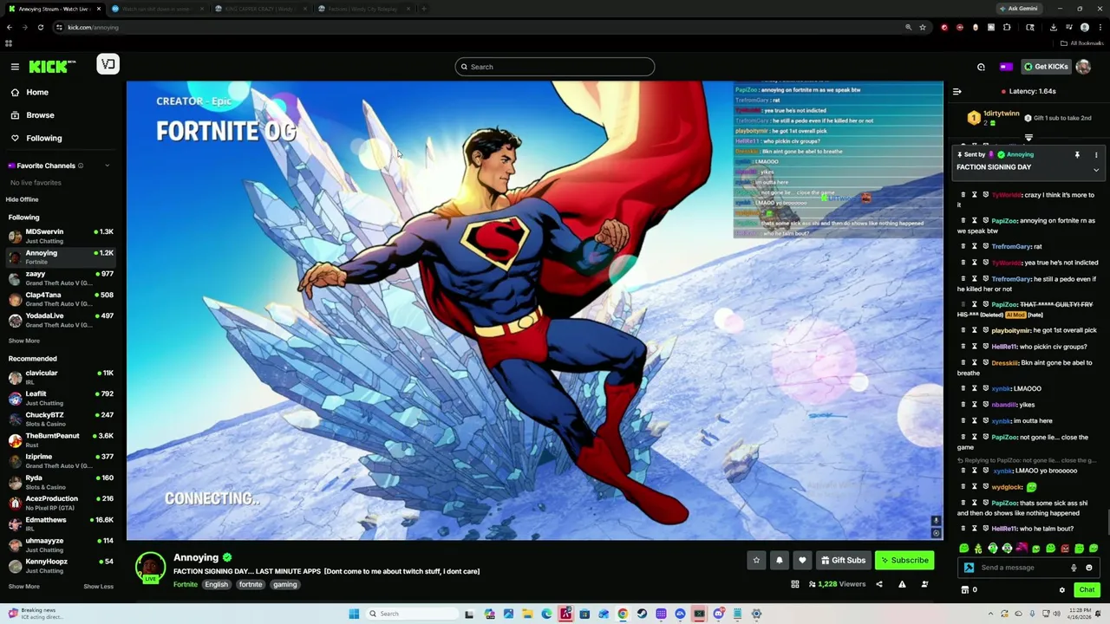Open Steam from the taskbar
This screenshot has width=1110, height=624.
[x=642, y=614]
